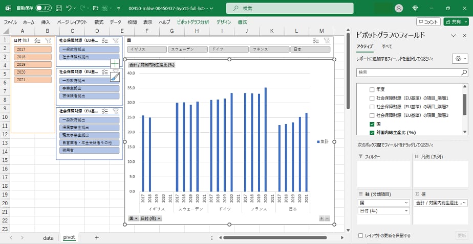Select 2019 in the 日付 (年) slicer

[33, 64]
